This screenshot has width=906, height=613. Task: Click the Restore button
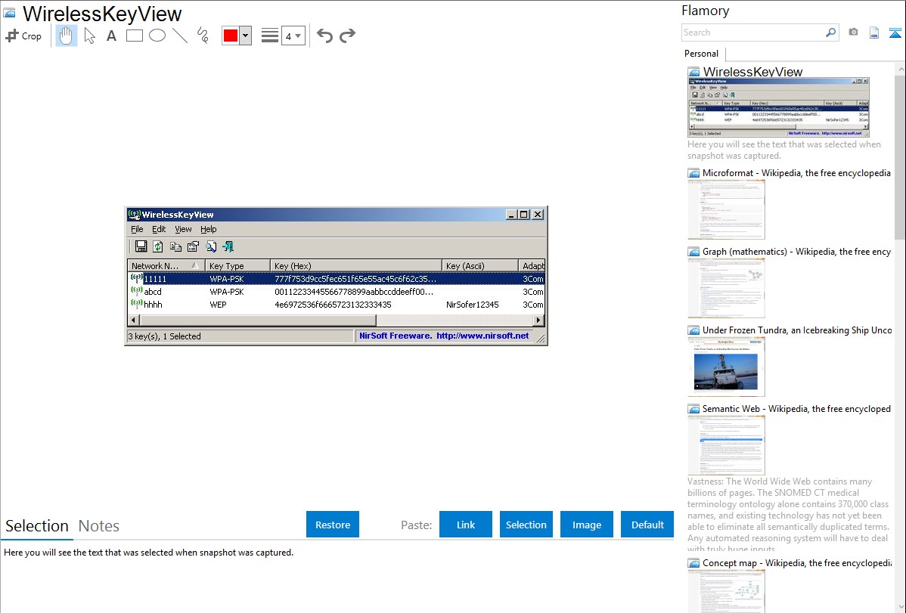[x=333, y=525]
